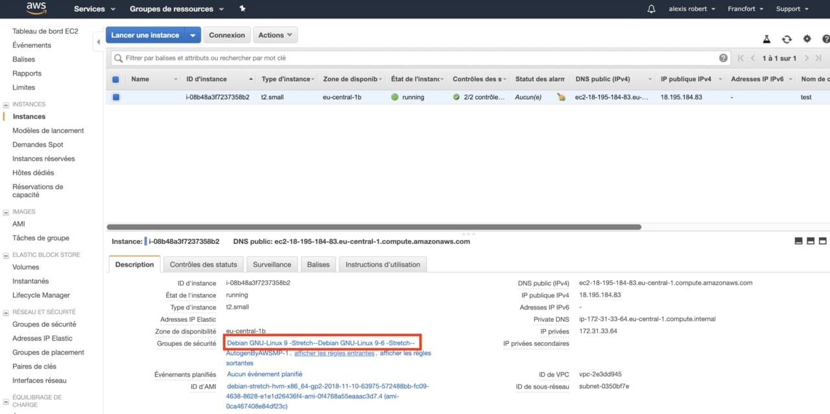Open the Debian GNU-Linux 9 security group link
Viewport: 830px width, 414px height.
(x=321, y=343)
